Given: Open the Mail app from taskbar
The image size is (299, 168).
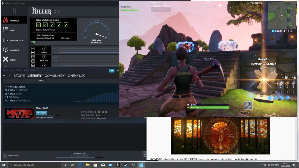Looking at the screenshot, I should (x=103, y=165).
